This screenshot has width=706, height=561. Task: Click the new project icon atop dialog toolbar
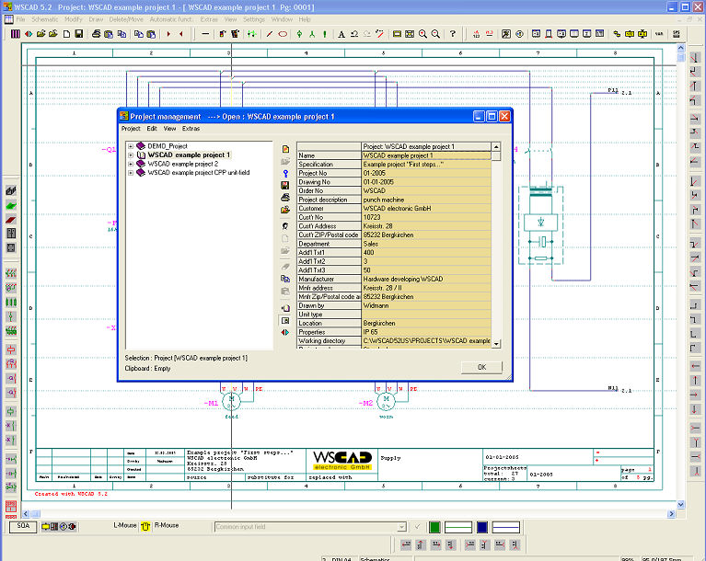[x=285, y=149]
